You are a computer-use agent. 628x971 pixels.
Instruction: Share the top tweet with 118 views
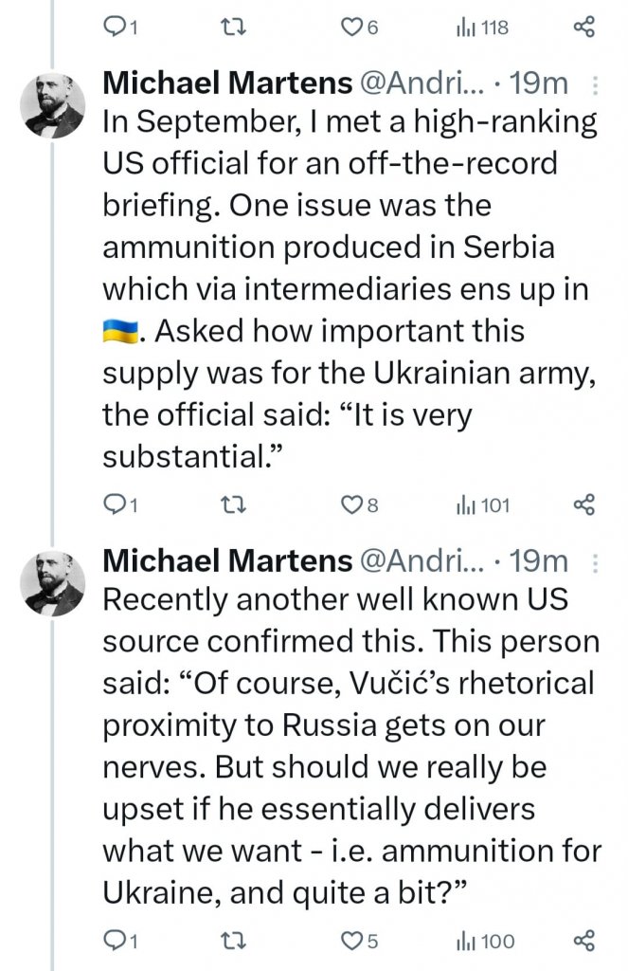(584, 28)
